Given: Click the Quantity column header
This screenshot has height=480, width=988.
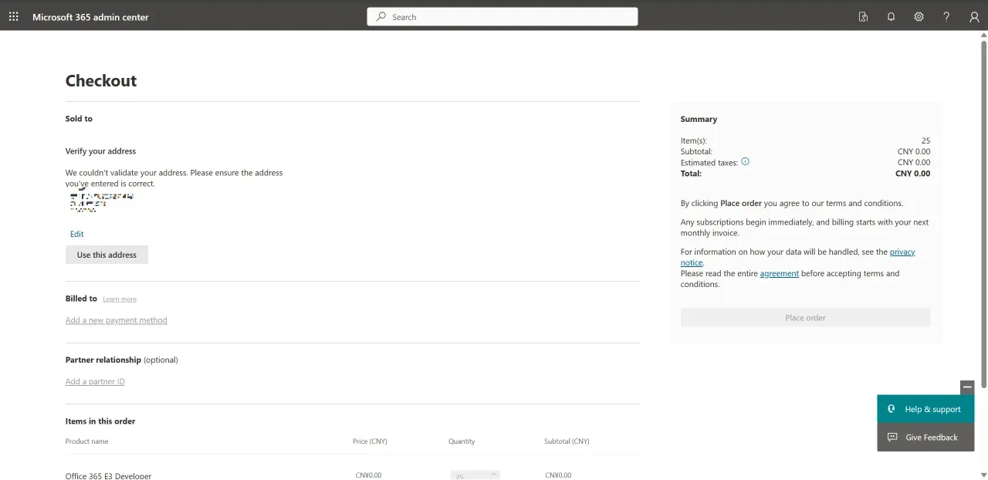Looking at the screenshot, I should tap(462, 441).
